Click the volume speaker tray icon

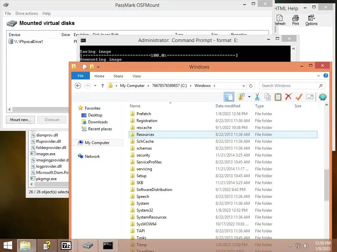tap(306, 245)
